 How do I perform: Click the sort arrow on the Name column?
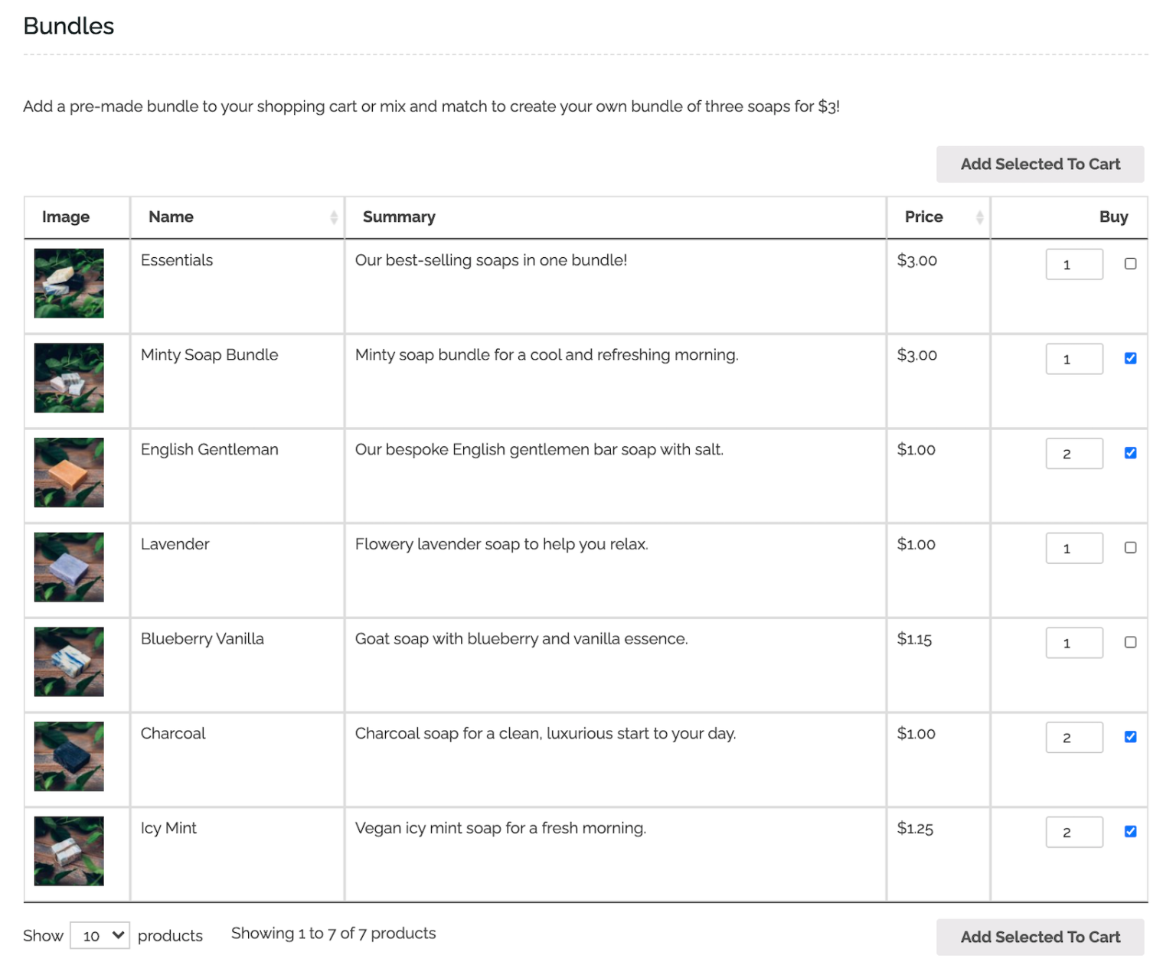click(x=335, y=217)
